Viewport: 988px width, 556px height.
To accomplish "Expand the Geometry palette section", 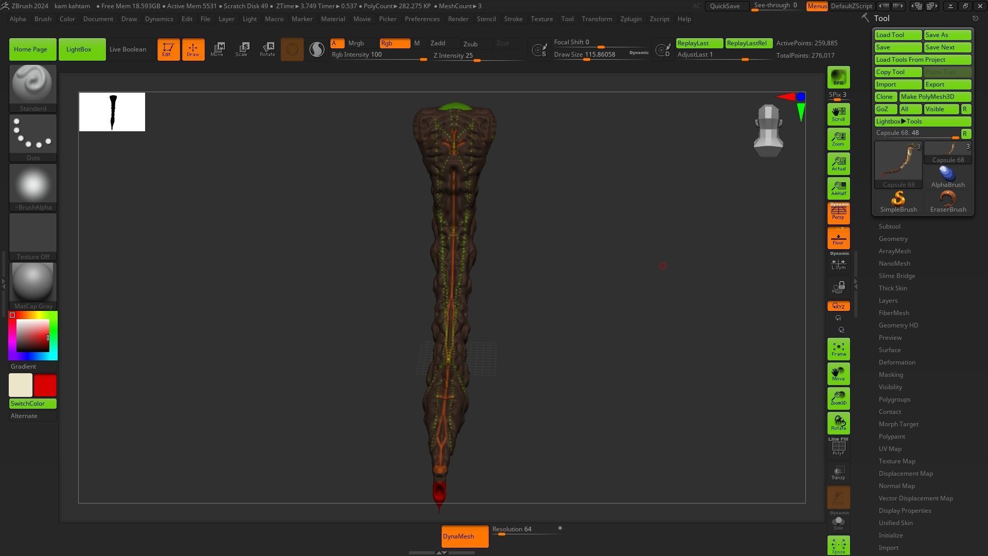I will tap(893, 239).
